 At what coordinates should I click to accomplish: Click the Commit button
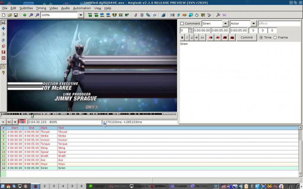[x=247, y=38]
